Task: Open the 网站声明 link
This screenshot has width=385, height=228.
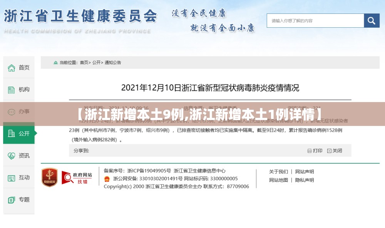Action: [305, 172]
